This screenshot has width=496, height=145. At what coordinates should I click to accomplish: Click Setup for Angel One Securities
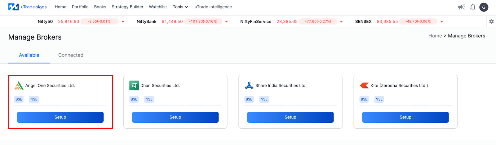click(x=60, y=117)
